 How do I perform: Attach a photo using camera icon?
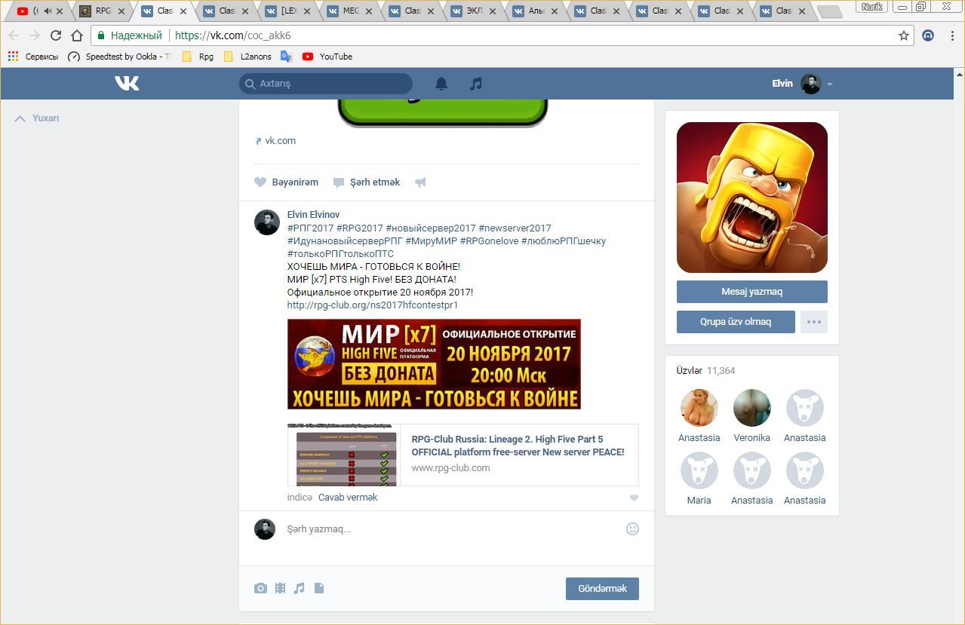pyautogui.click(x=260, y=588)
